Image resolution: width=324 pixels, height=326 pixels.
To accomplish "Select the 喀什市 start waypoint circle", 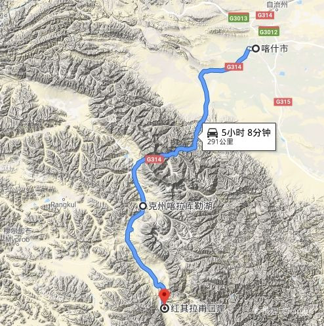I will [x=255, y=49].
